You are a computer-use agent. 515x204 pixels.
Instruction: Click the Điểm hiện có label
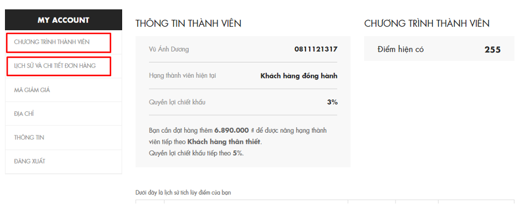click(x=401, y=49)
